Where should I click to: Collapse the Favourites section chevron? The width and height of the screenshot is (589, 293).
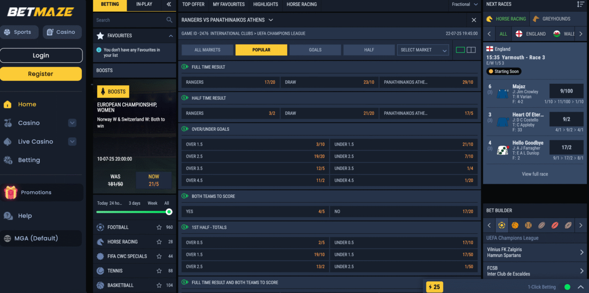(x=171, y=36)
